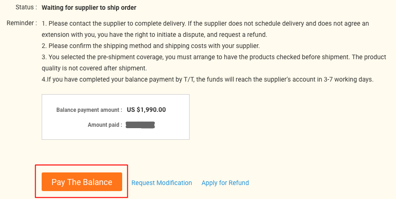Click the US $1,990.00 balance amount

click(146, 110)
